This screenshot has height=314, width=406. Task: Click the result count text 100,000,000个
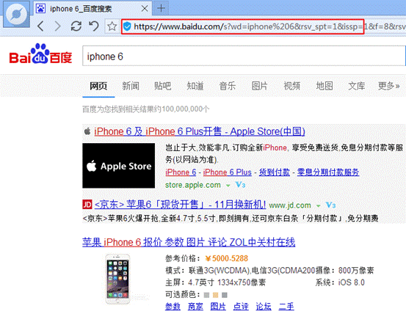coord(186,109)
